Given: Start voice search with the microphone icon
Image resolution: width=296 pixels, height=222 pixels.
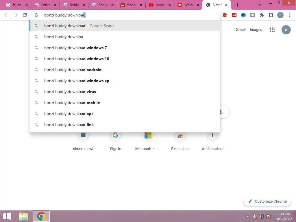Looking at the screenshot, I should tap(221, 112).
